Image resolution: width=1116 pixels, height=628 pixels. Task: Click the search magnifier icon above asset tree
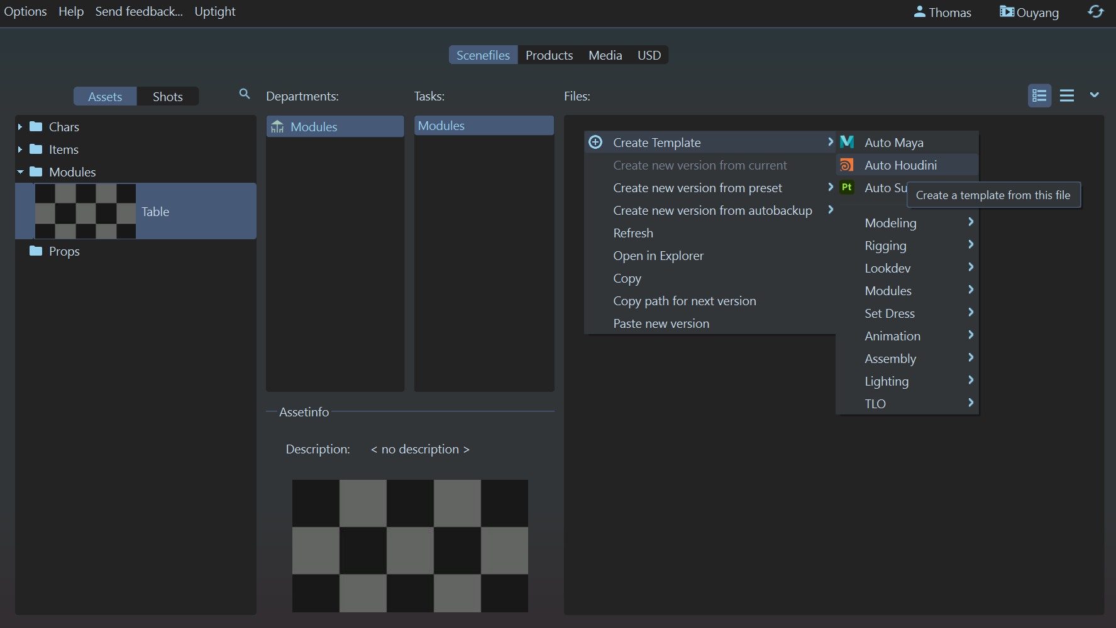point(245,94)
